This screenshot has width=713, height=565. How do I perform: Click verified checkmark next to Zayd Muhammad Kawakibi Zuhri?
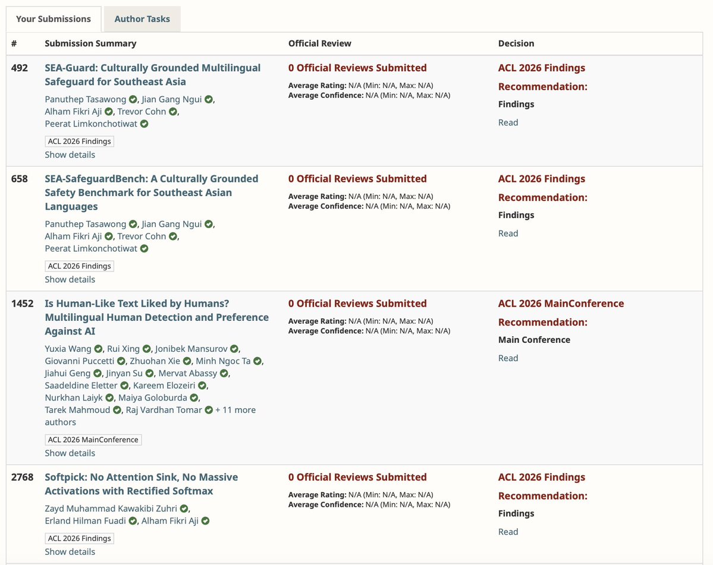pos(184,509)
